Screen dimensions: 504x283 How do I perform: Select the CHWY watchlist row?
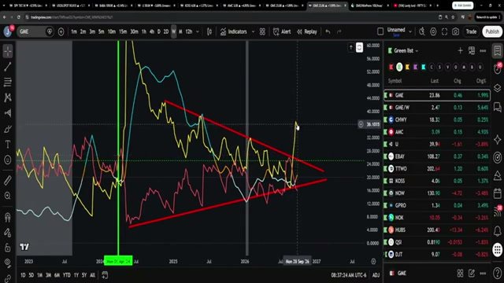point(437,119)
